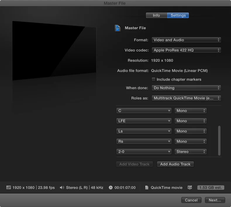Change LFE track Mono channel format

[190, 121]
